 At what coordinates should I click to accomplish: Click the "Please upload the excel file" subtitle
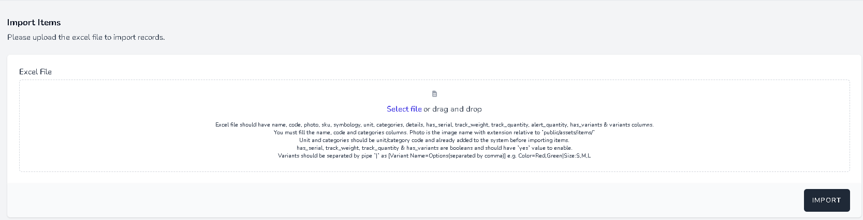click(x=86, y=37)
